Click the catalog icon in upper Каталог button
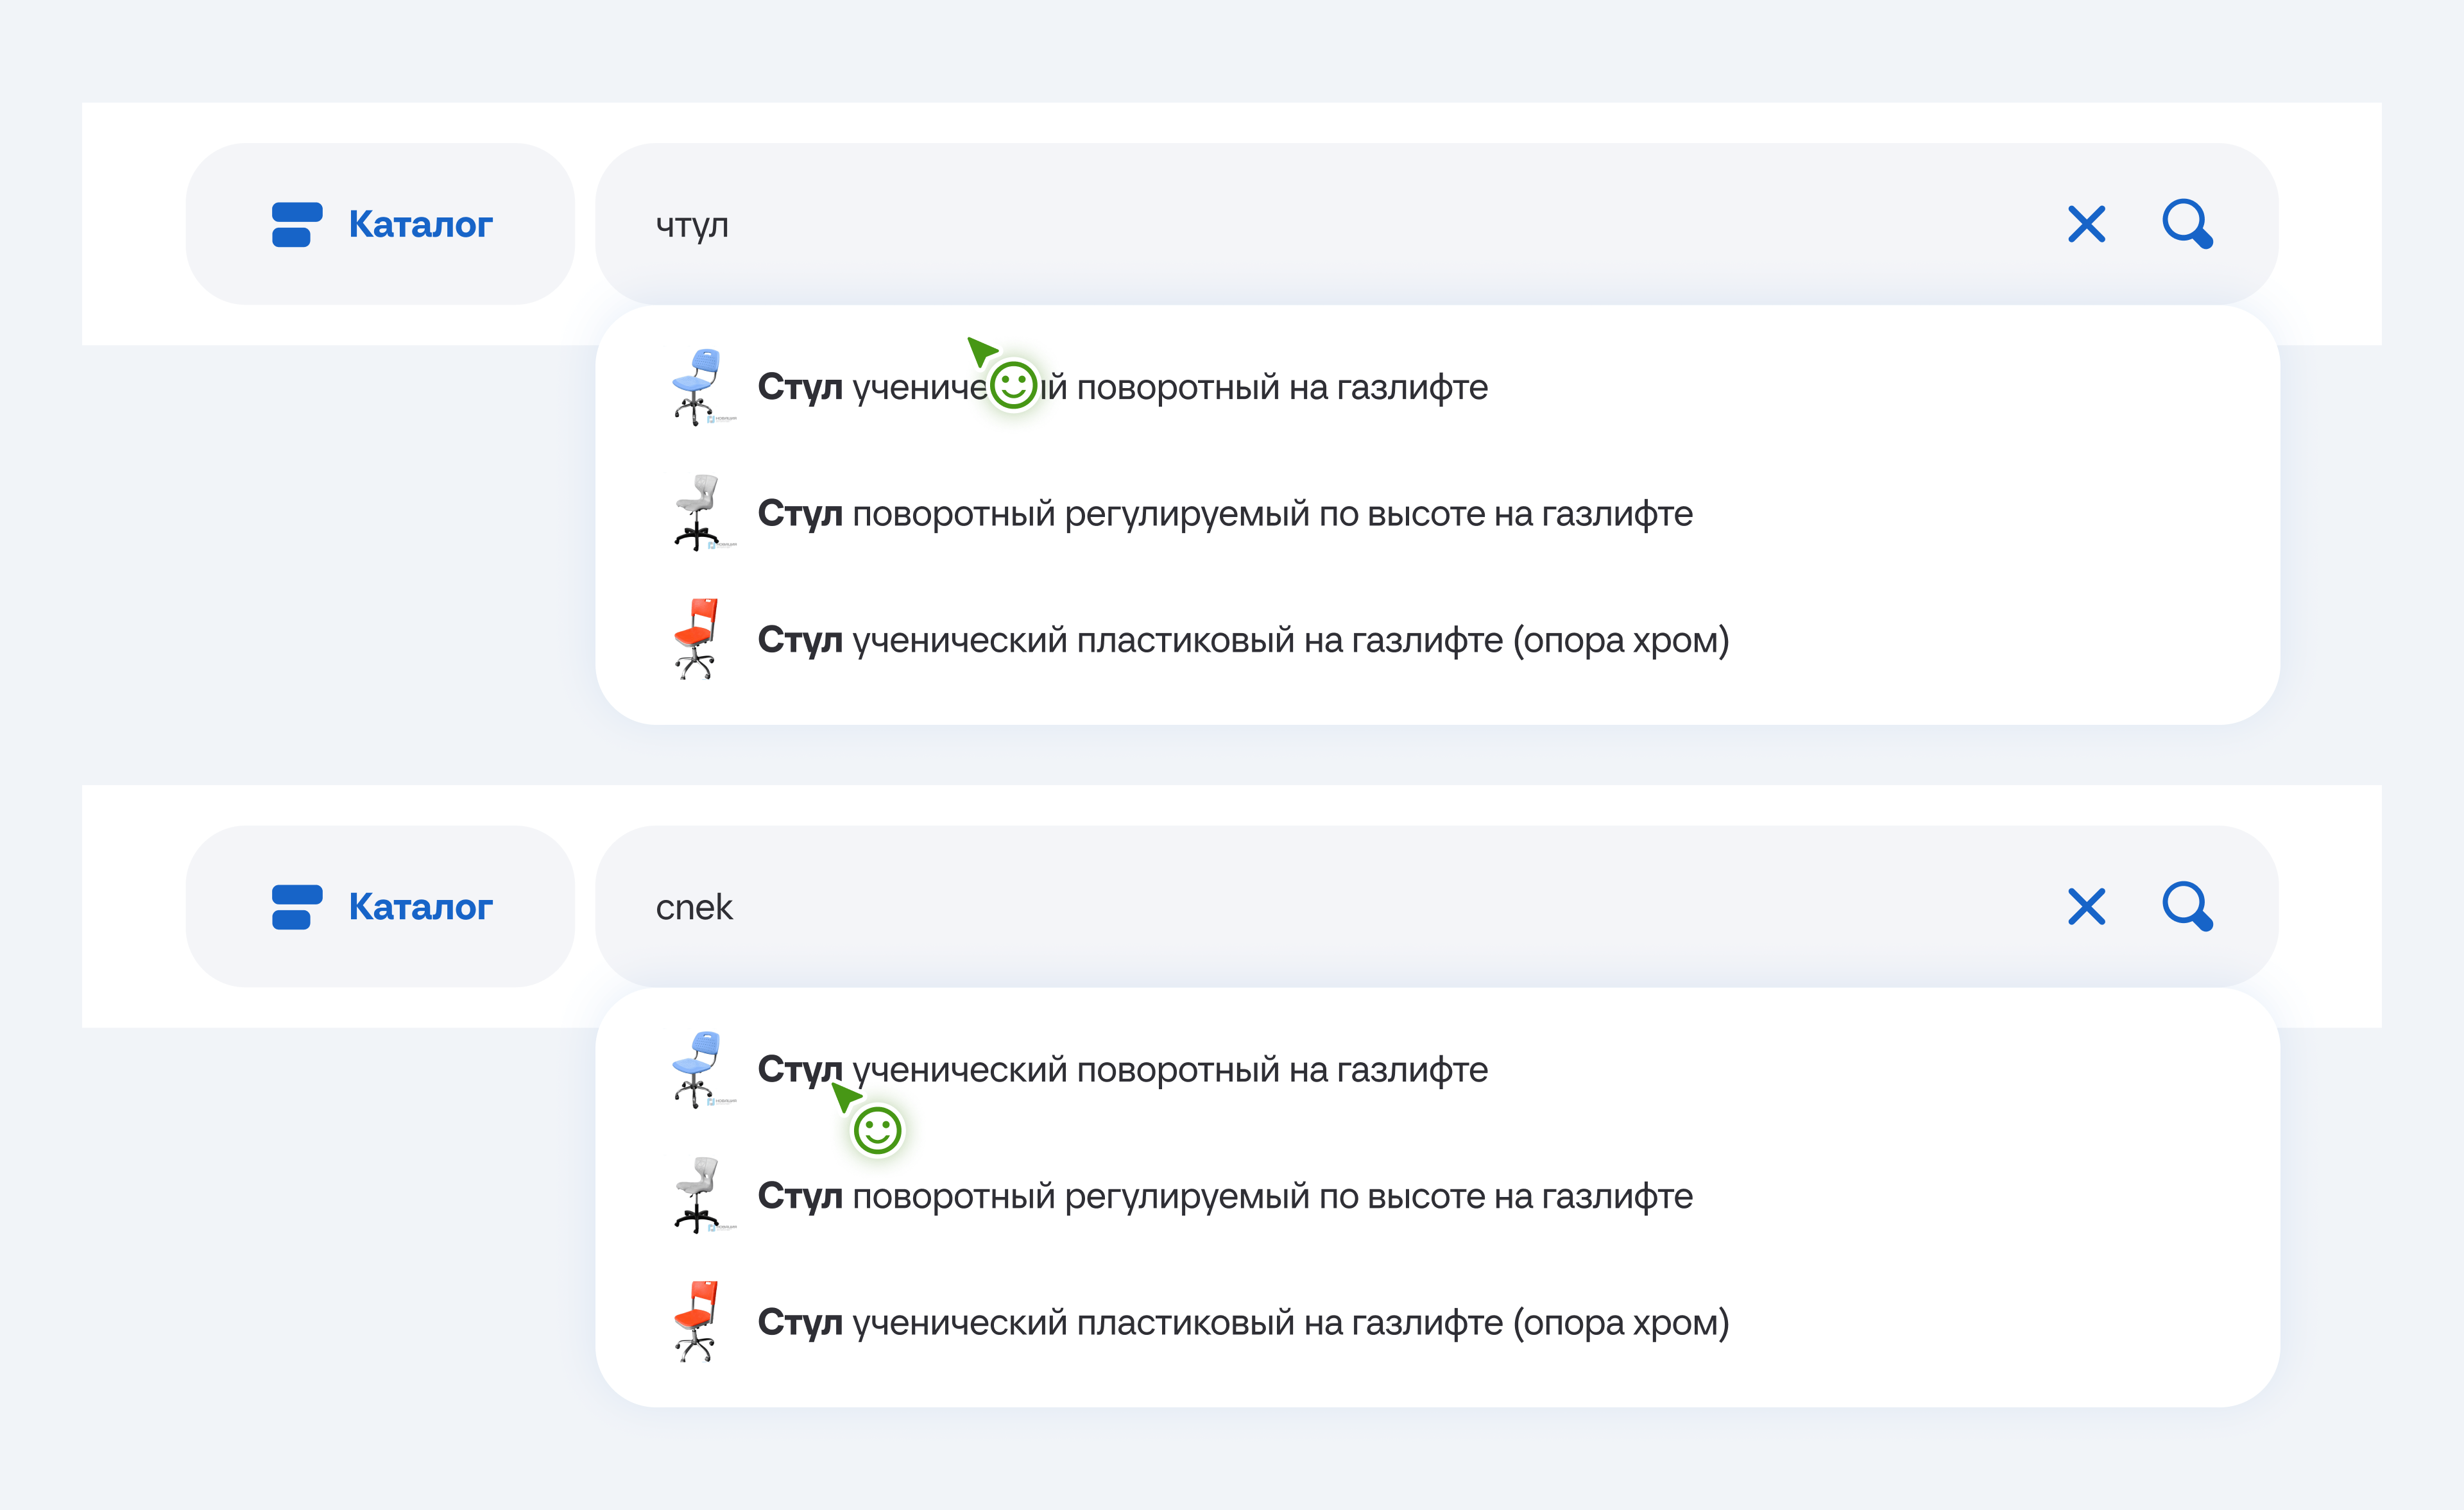This screenshot has height=1510, width=2464. pos(297,224)
